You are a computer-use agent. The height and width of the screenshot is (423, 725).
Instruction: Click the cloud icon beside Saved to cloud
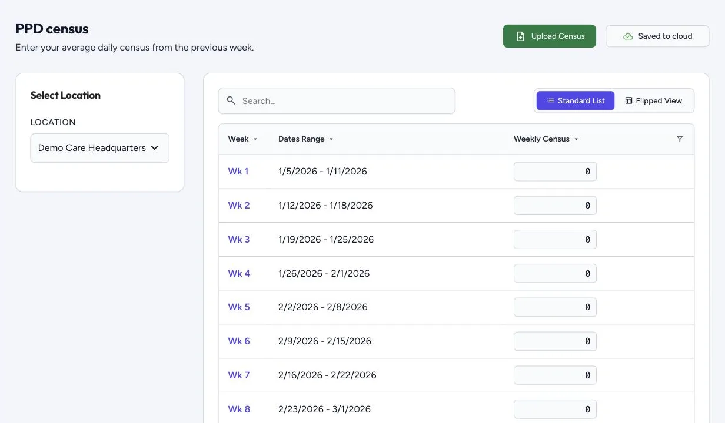(628, 36)
